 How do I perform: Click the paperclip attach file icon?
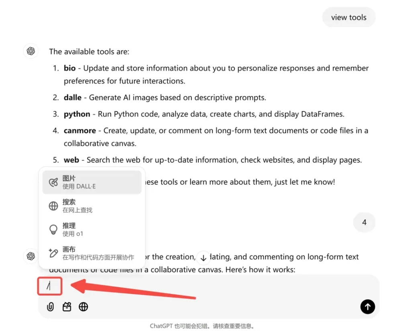[50, 306]
